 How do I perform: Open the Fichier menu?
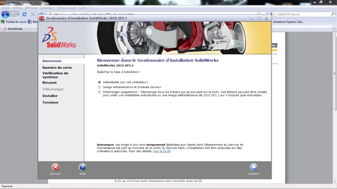pyautogui.click(x=6, y=8)
